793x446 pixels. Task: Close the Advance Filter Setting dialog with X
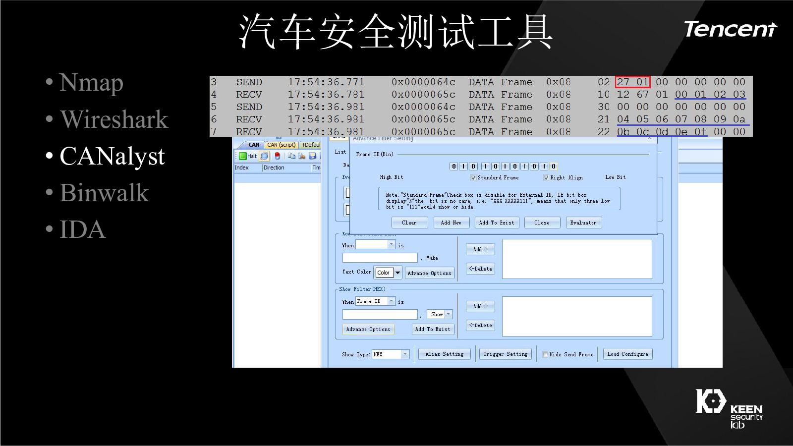(649, 138)
